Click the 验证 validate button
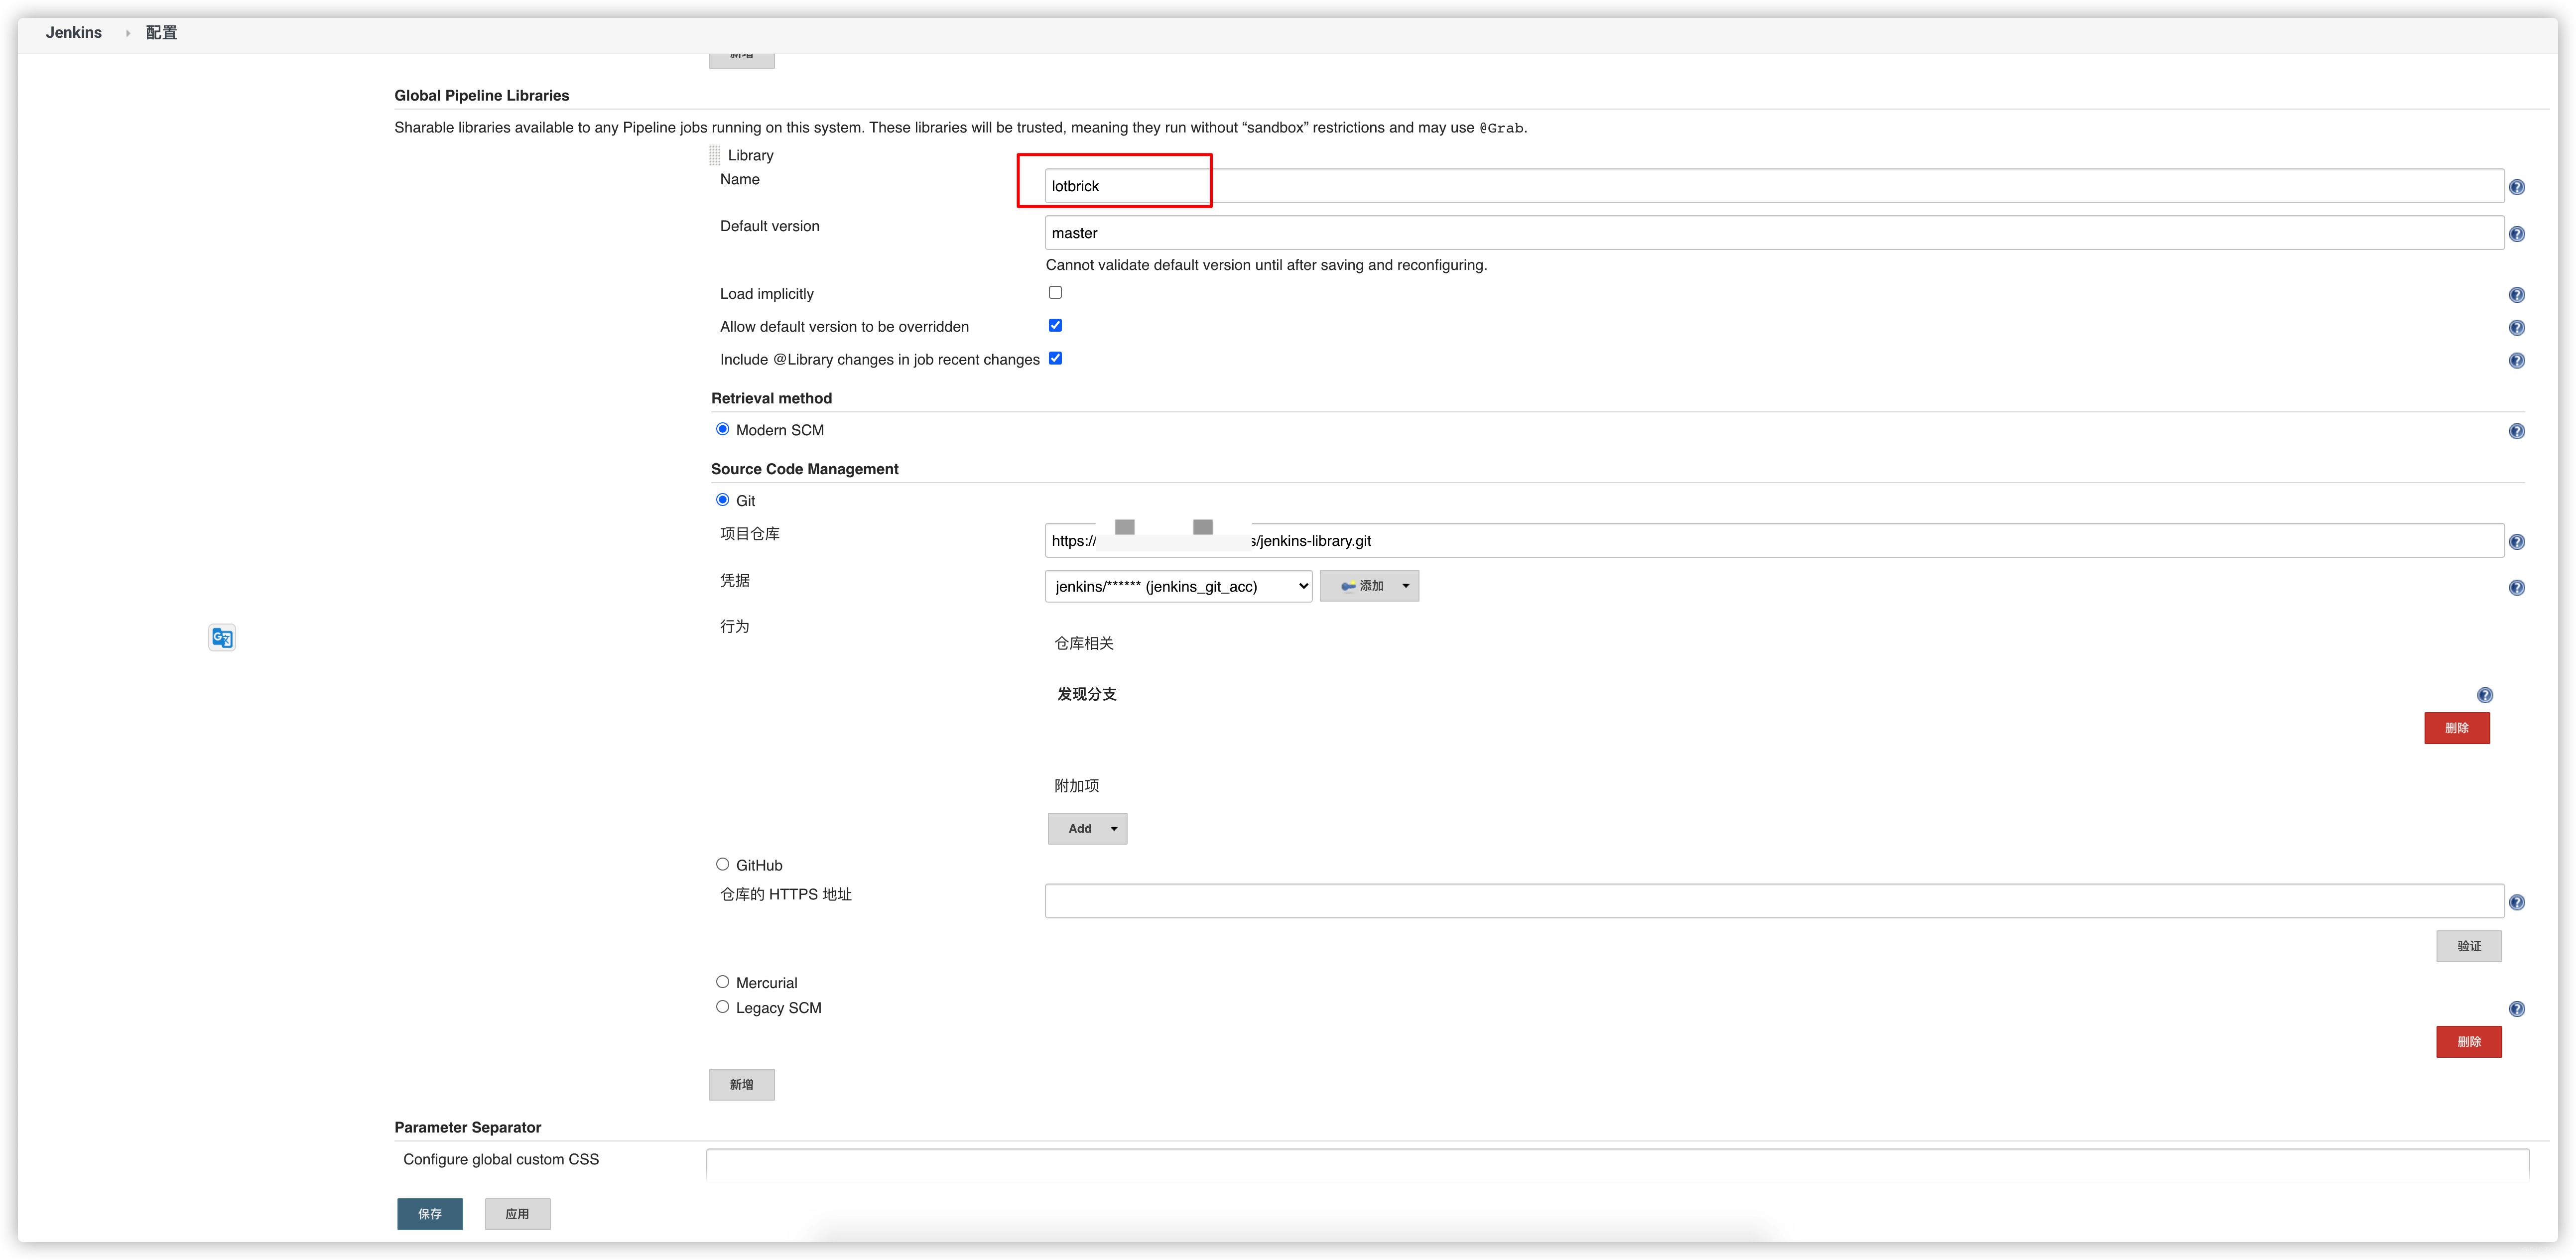This screenshot has width=2576, height=1260. 2469,946
